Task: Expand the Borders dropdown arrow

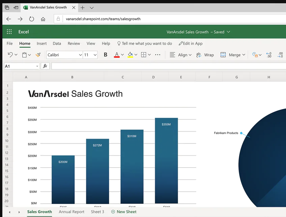Action: [x=149, y=55]
